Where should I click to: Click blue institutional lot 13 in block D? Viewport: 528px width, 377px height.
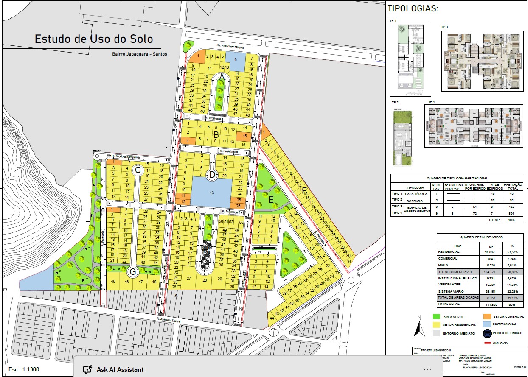click(212, 192)
